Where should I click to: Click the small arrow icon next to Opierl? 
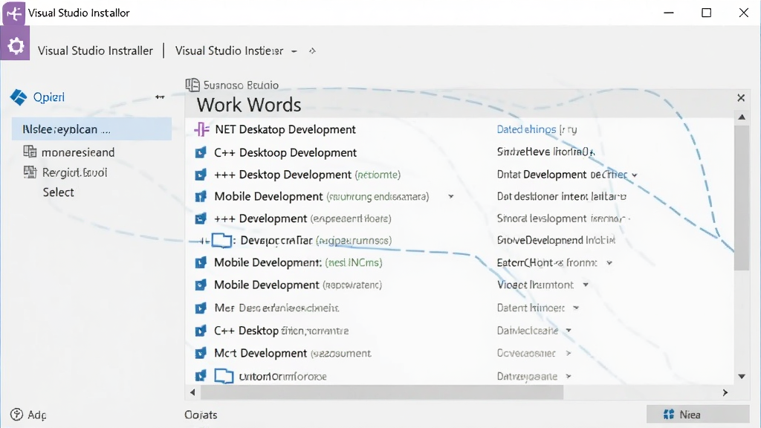[160, 97]
